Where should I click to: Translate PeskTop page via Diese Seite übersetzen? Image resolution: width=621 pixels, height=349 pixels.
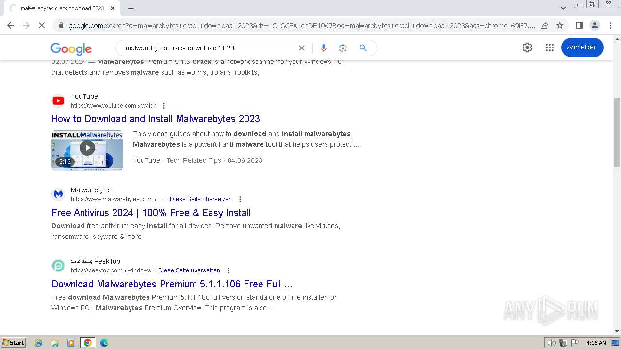tap(189, 270)
